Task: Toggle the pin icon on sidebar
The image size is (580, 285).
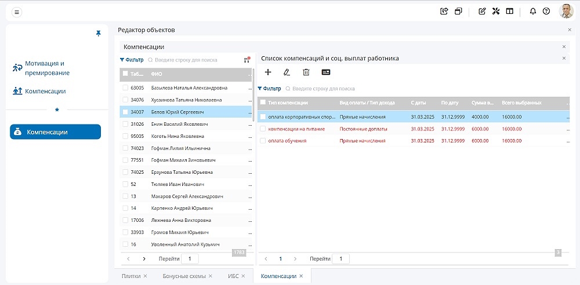Action: tap(98, 34)
